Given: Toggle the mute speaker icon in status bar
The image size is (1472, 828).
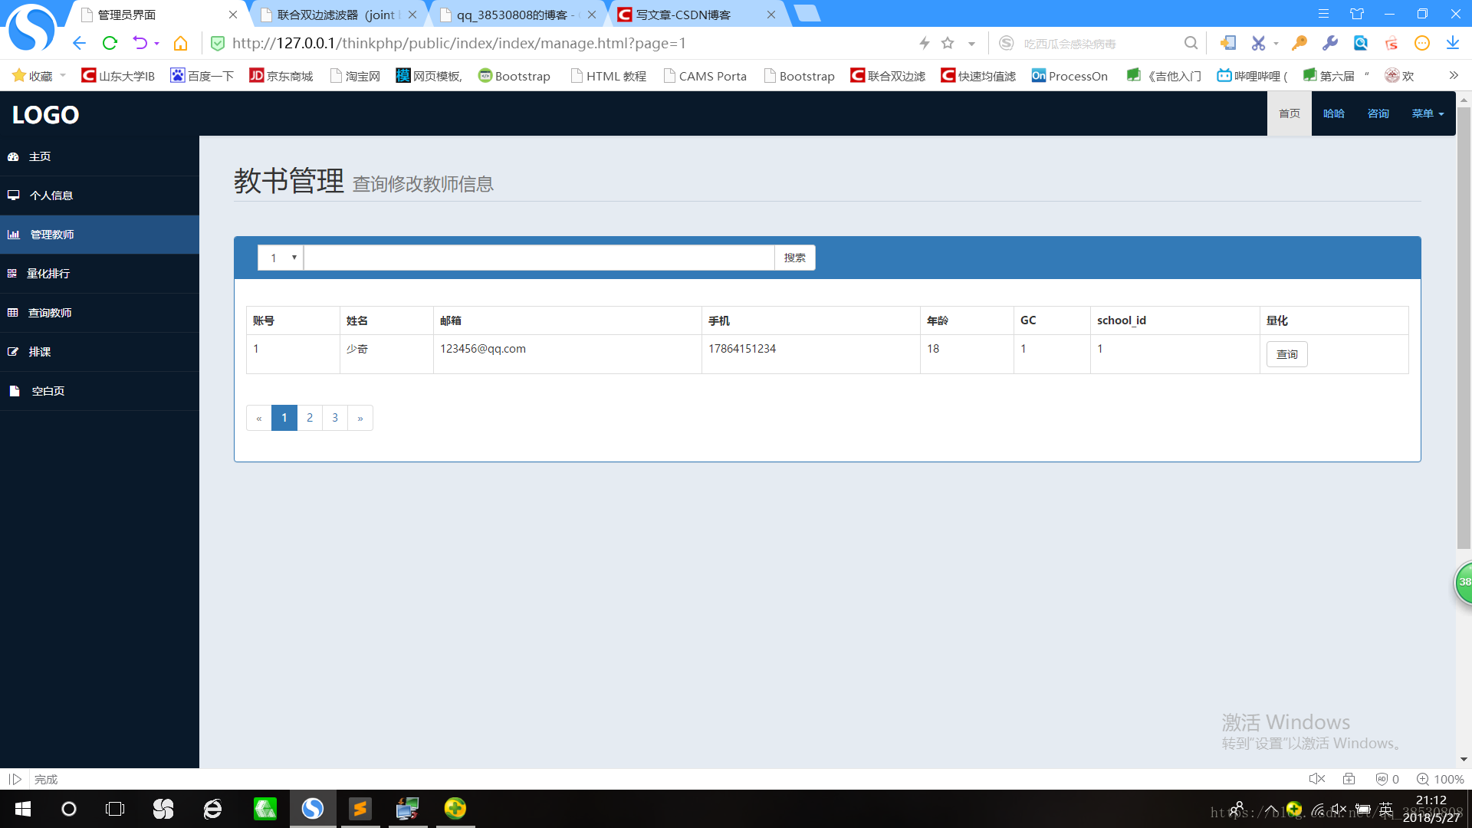Looking at the screenshot, I should [x=1316, y=779].
